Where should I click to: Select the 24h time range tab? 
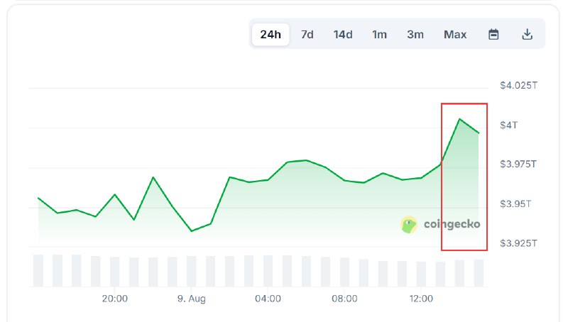click(x=271, y=34)
